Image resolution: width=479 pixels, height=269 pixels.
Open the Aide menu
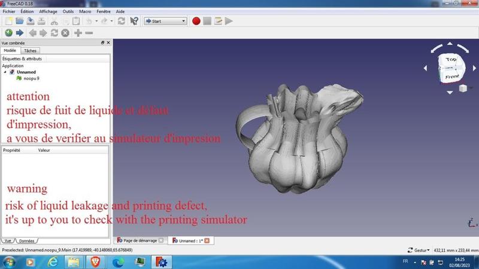tap(120, 11)
